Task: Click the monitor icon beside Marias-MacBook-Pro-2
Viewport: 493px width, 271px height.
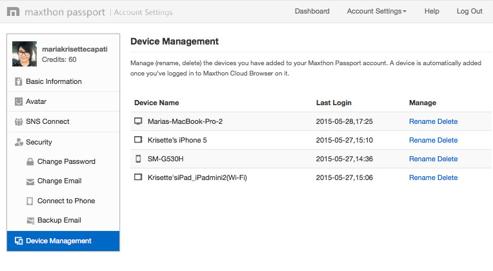Action: click(x=138, y=121)
